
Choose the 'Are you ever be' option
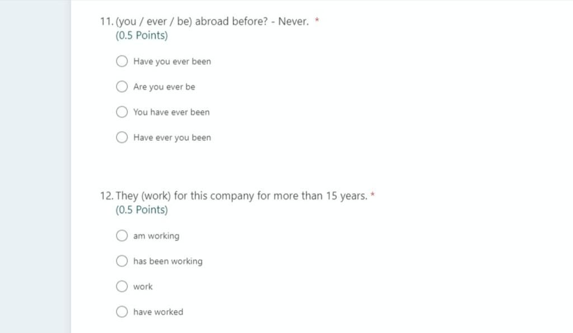[x=122, y=87]
